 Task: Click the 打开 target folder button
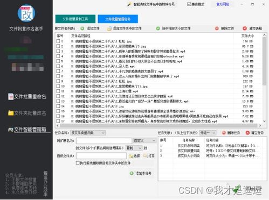(x=149, y=156)
